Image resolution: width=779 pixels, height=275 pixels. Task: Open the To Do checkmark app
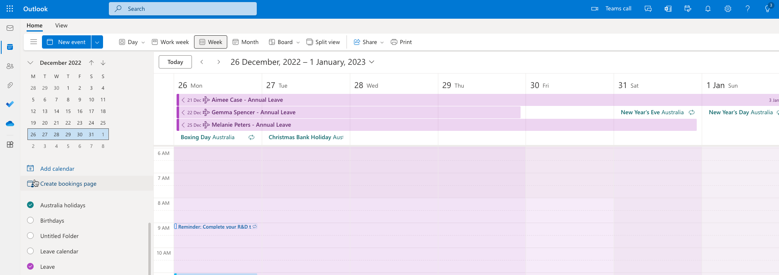click(x=10, y=104)
